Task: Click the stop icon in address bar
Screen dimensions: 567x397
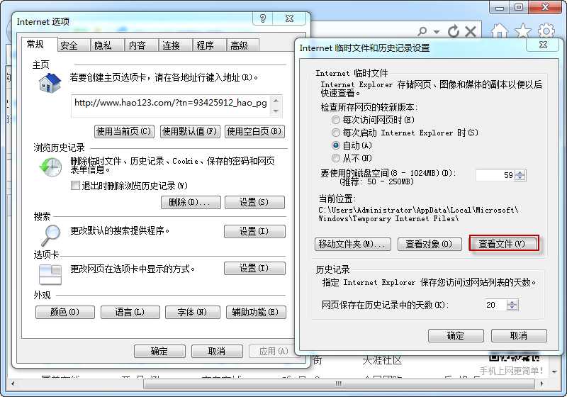Action: pyautogui.click(x=470, y=31)
